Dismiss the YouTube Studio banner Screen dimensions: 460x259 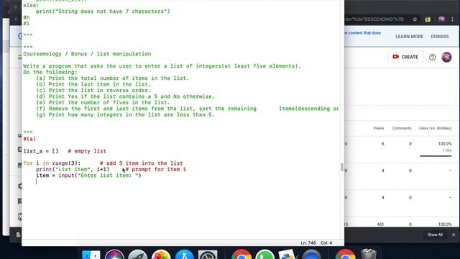(x=440, y=37)
